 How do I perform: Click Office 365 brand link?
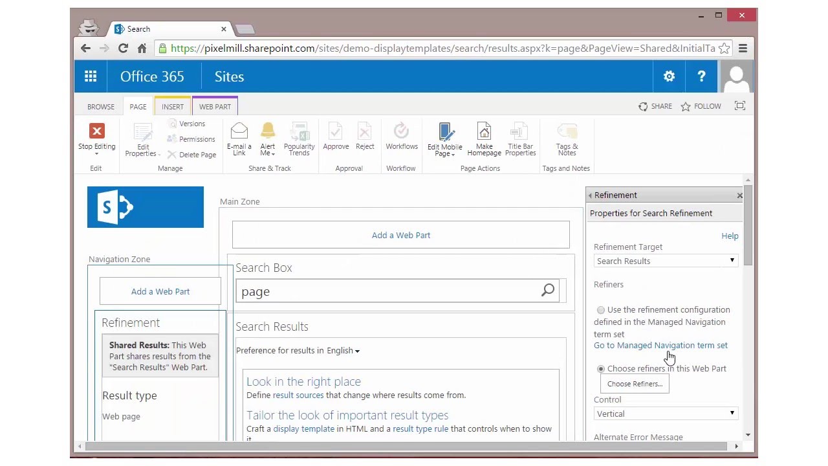pyautogui.click(x=152, y=76)
